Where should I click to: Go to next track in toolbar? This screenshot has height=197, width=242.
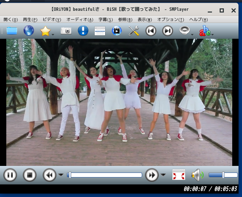[168, 31]
